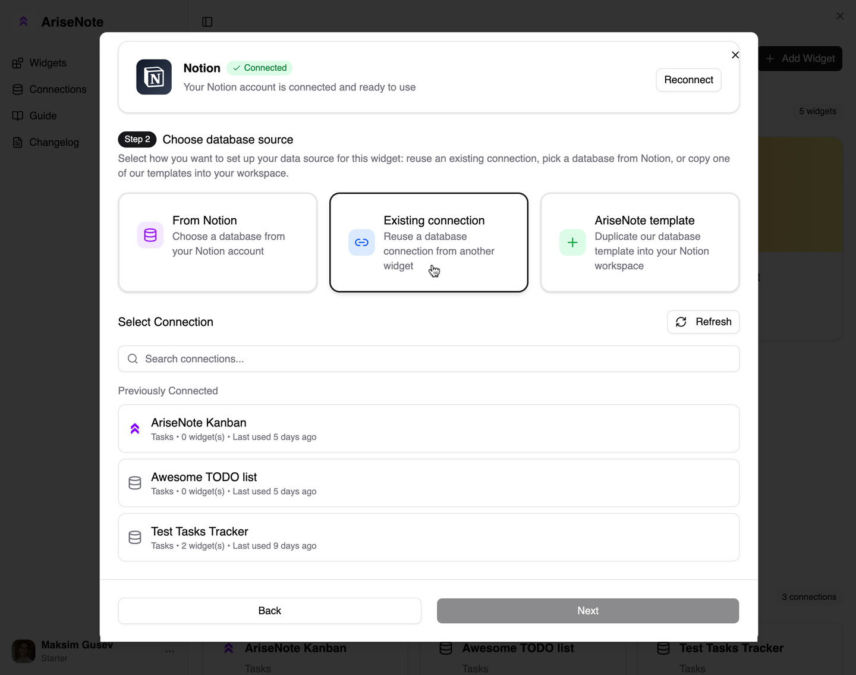
Task: Click the Changelog document icon in sidebar
Action: click(x=18, y=143)
